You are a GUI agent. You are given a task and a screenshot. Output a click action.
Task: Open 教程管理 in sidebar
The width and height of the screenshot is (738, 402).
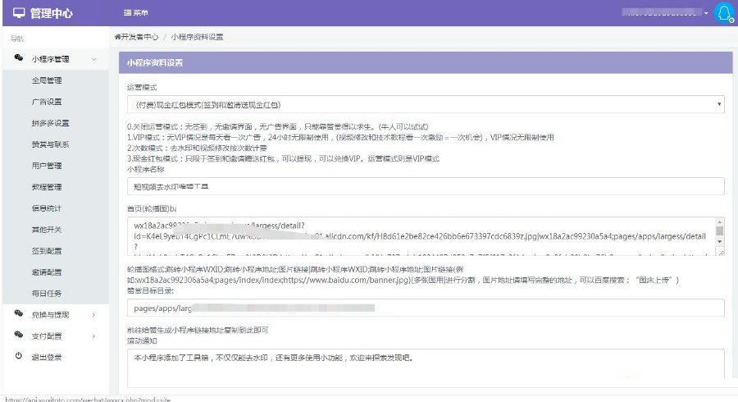click(47, 187)
